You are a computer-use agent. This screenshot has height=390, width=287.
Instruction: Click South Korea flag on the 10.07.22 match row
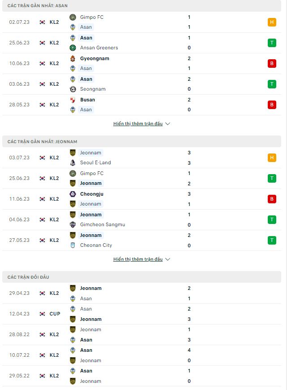[43, 355]
